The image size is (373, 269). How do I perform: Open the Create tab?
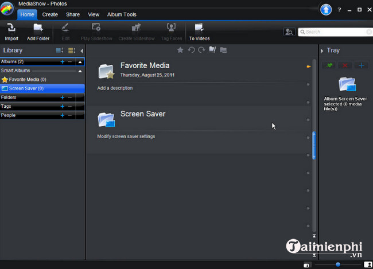(50, 14)
